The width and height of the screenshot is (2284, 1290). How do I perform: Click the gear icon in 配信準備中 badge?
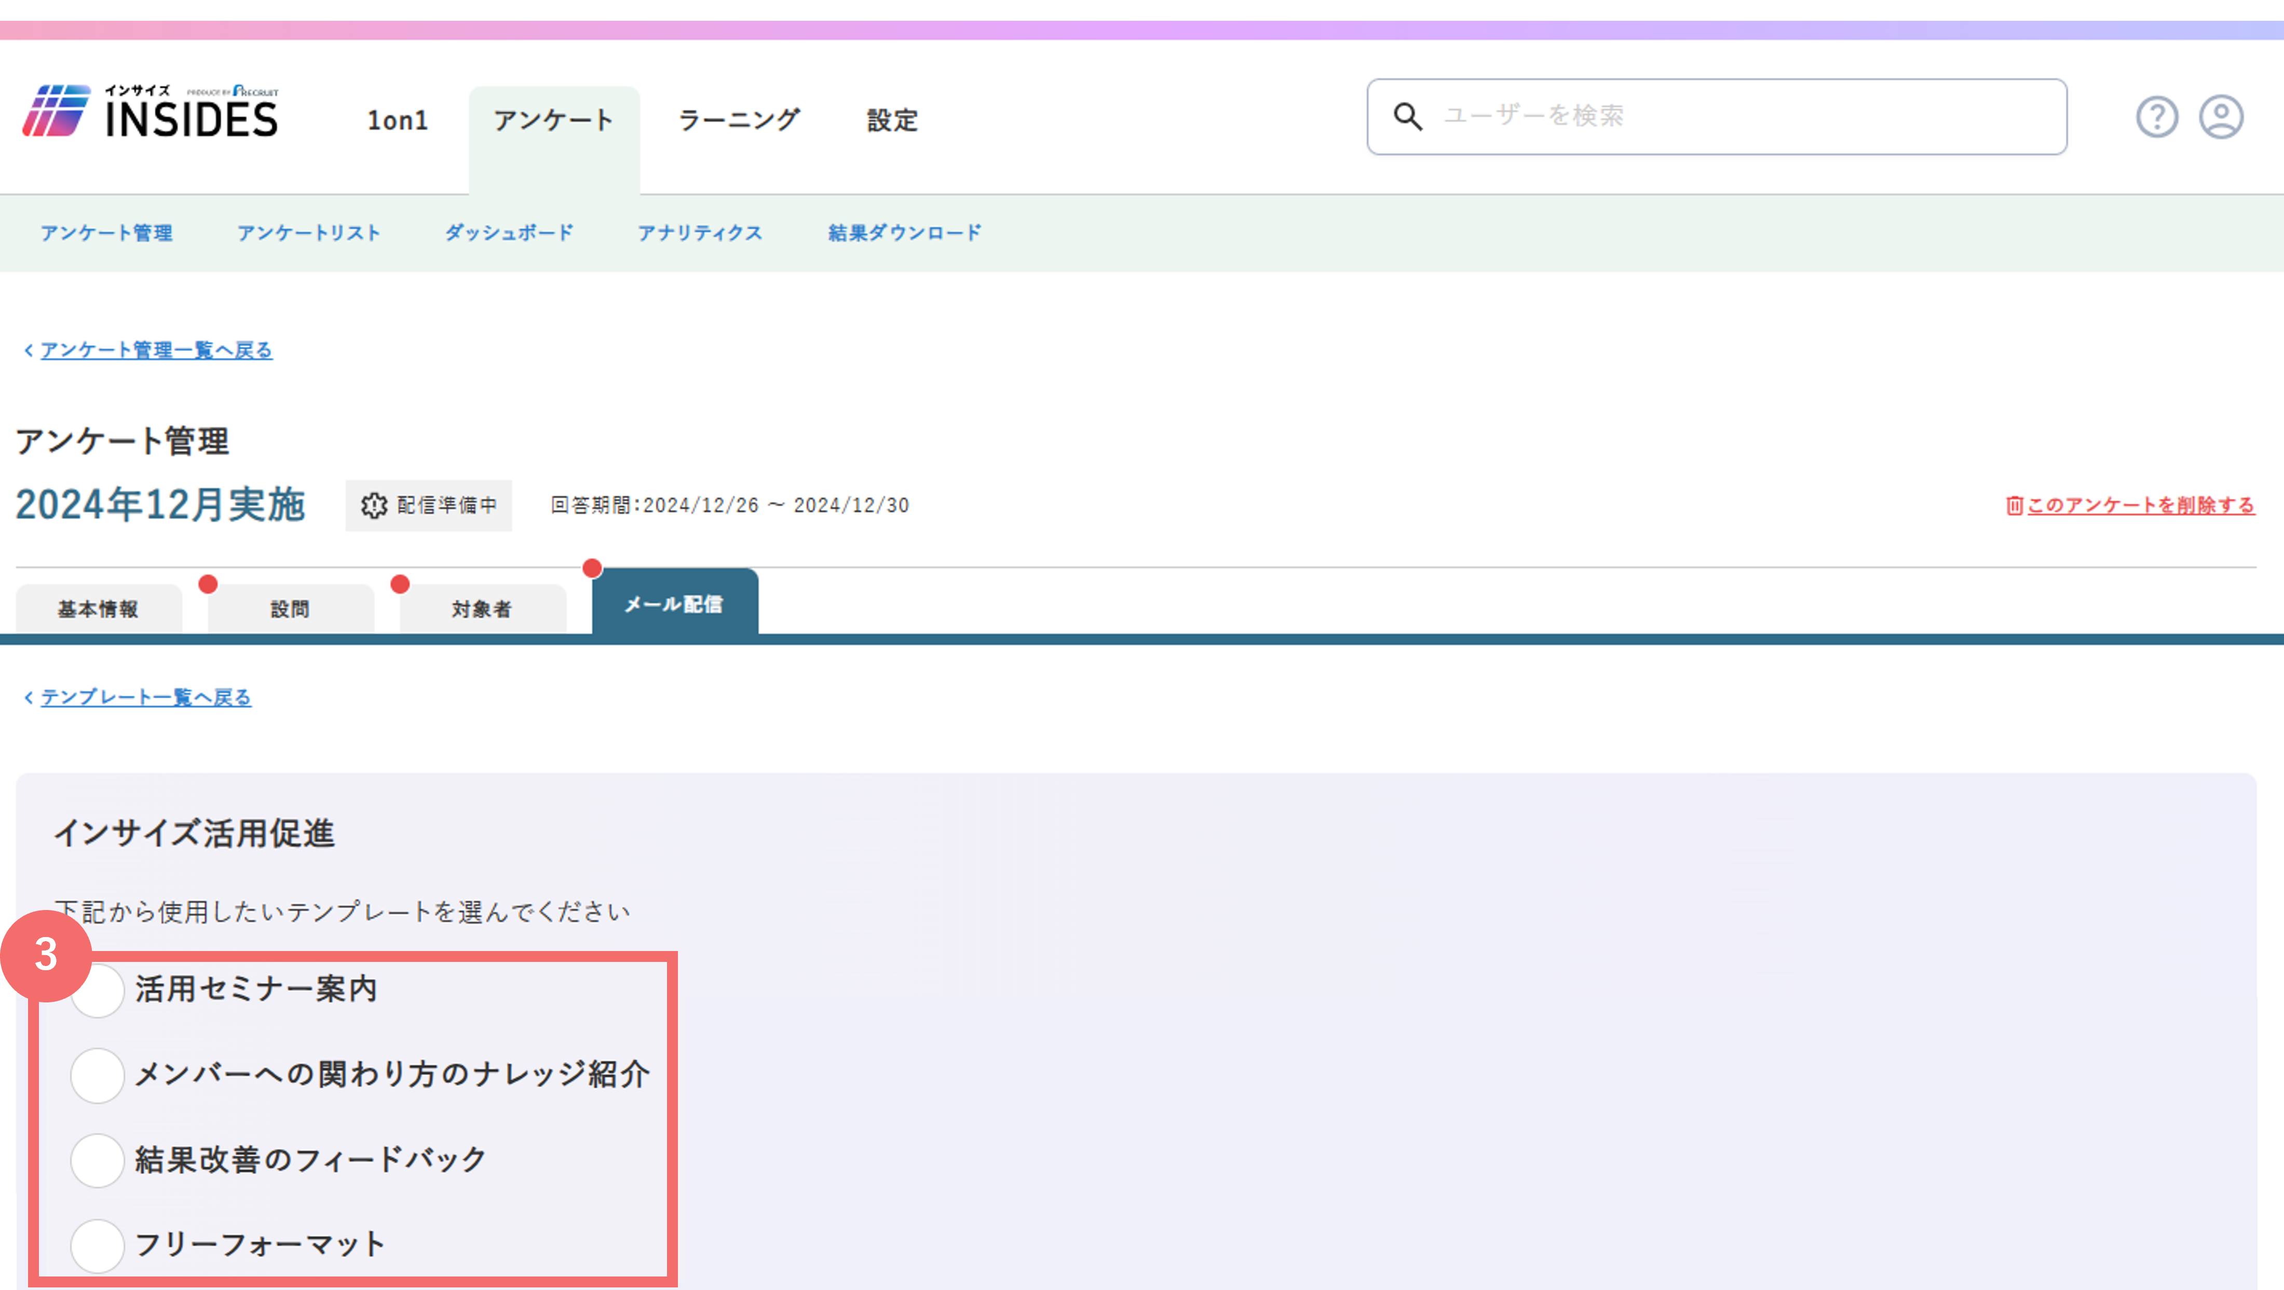coord(374,506)
